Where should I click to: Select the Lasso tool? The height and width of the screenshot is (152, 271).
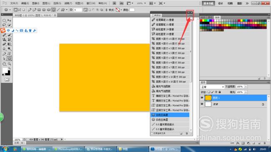coord(4,25)
